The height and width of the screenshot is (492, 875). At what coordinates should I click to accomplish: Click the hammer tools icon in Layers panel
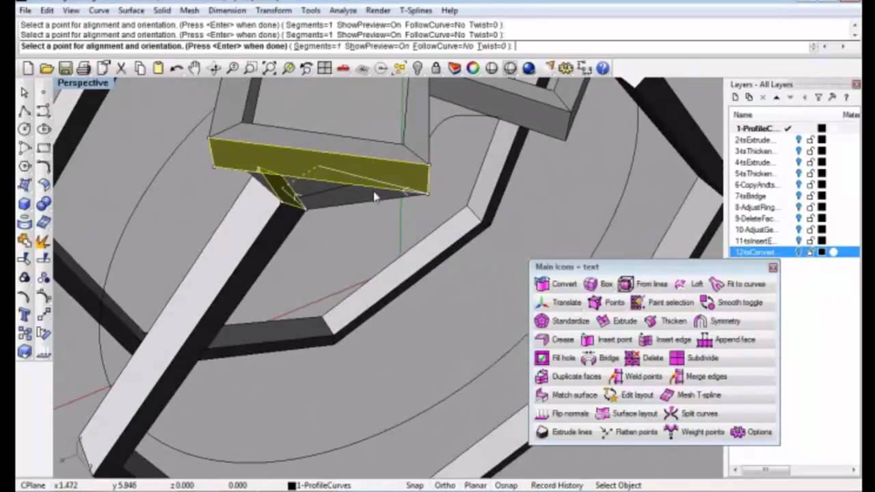(832, 98)
